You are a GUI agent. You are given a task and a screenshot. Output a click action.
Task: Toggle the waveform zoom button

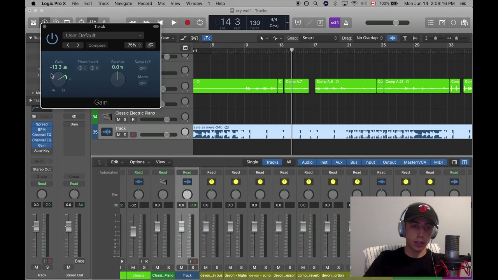tap(393, 38)
